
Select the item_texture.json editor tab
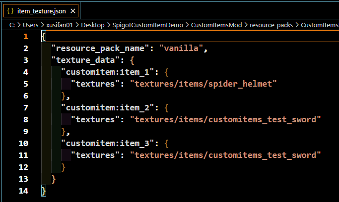pos(41,10)
